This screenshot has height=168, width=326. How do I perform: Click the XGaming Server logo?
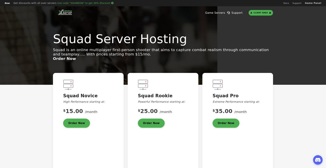click(x=65, y=12)
